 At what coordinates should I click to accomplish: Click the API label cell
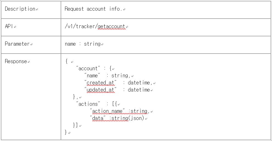click(x=10, y=27)
